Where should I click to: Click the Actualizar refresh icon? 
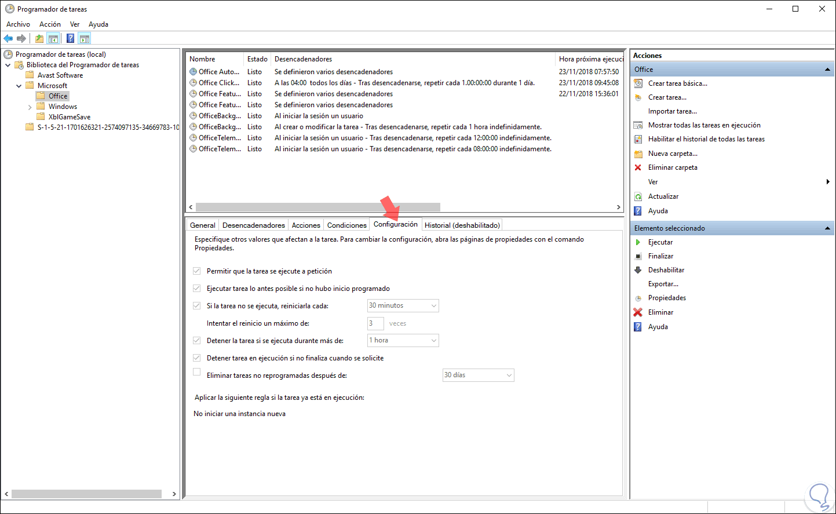tap(638, 196)
